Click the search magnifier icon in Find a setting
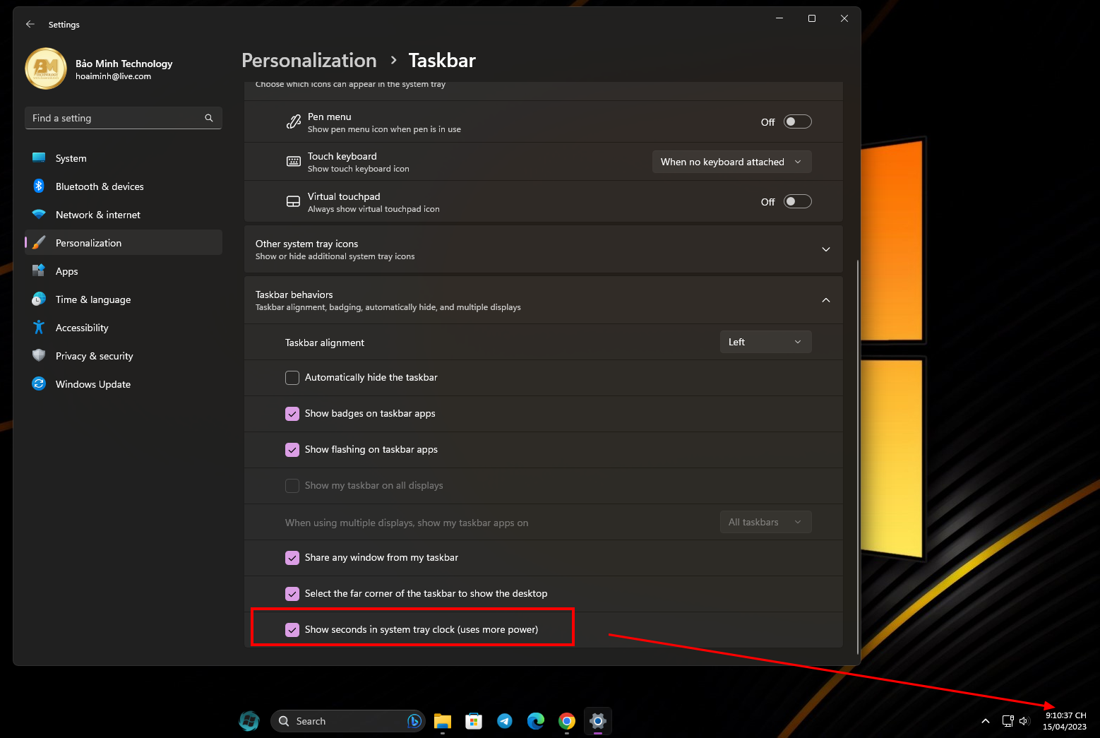Image resolution: width=1100 pixels, height=738 pixels. click(209, 118)
